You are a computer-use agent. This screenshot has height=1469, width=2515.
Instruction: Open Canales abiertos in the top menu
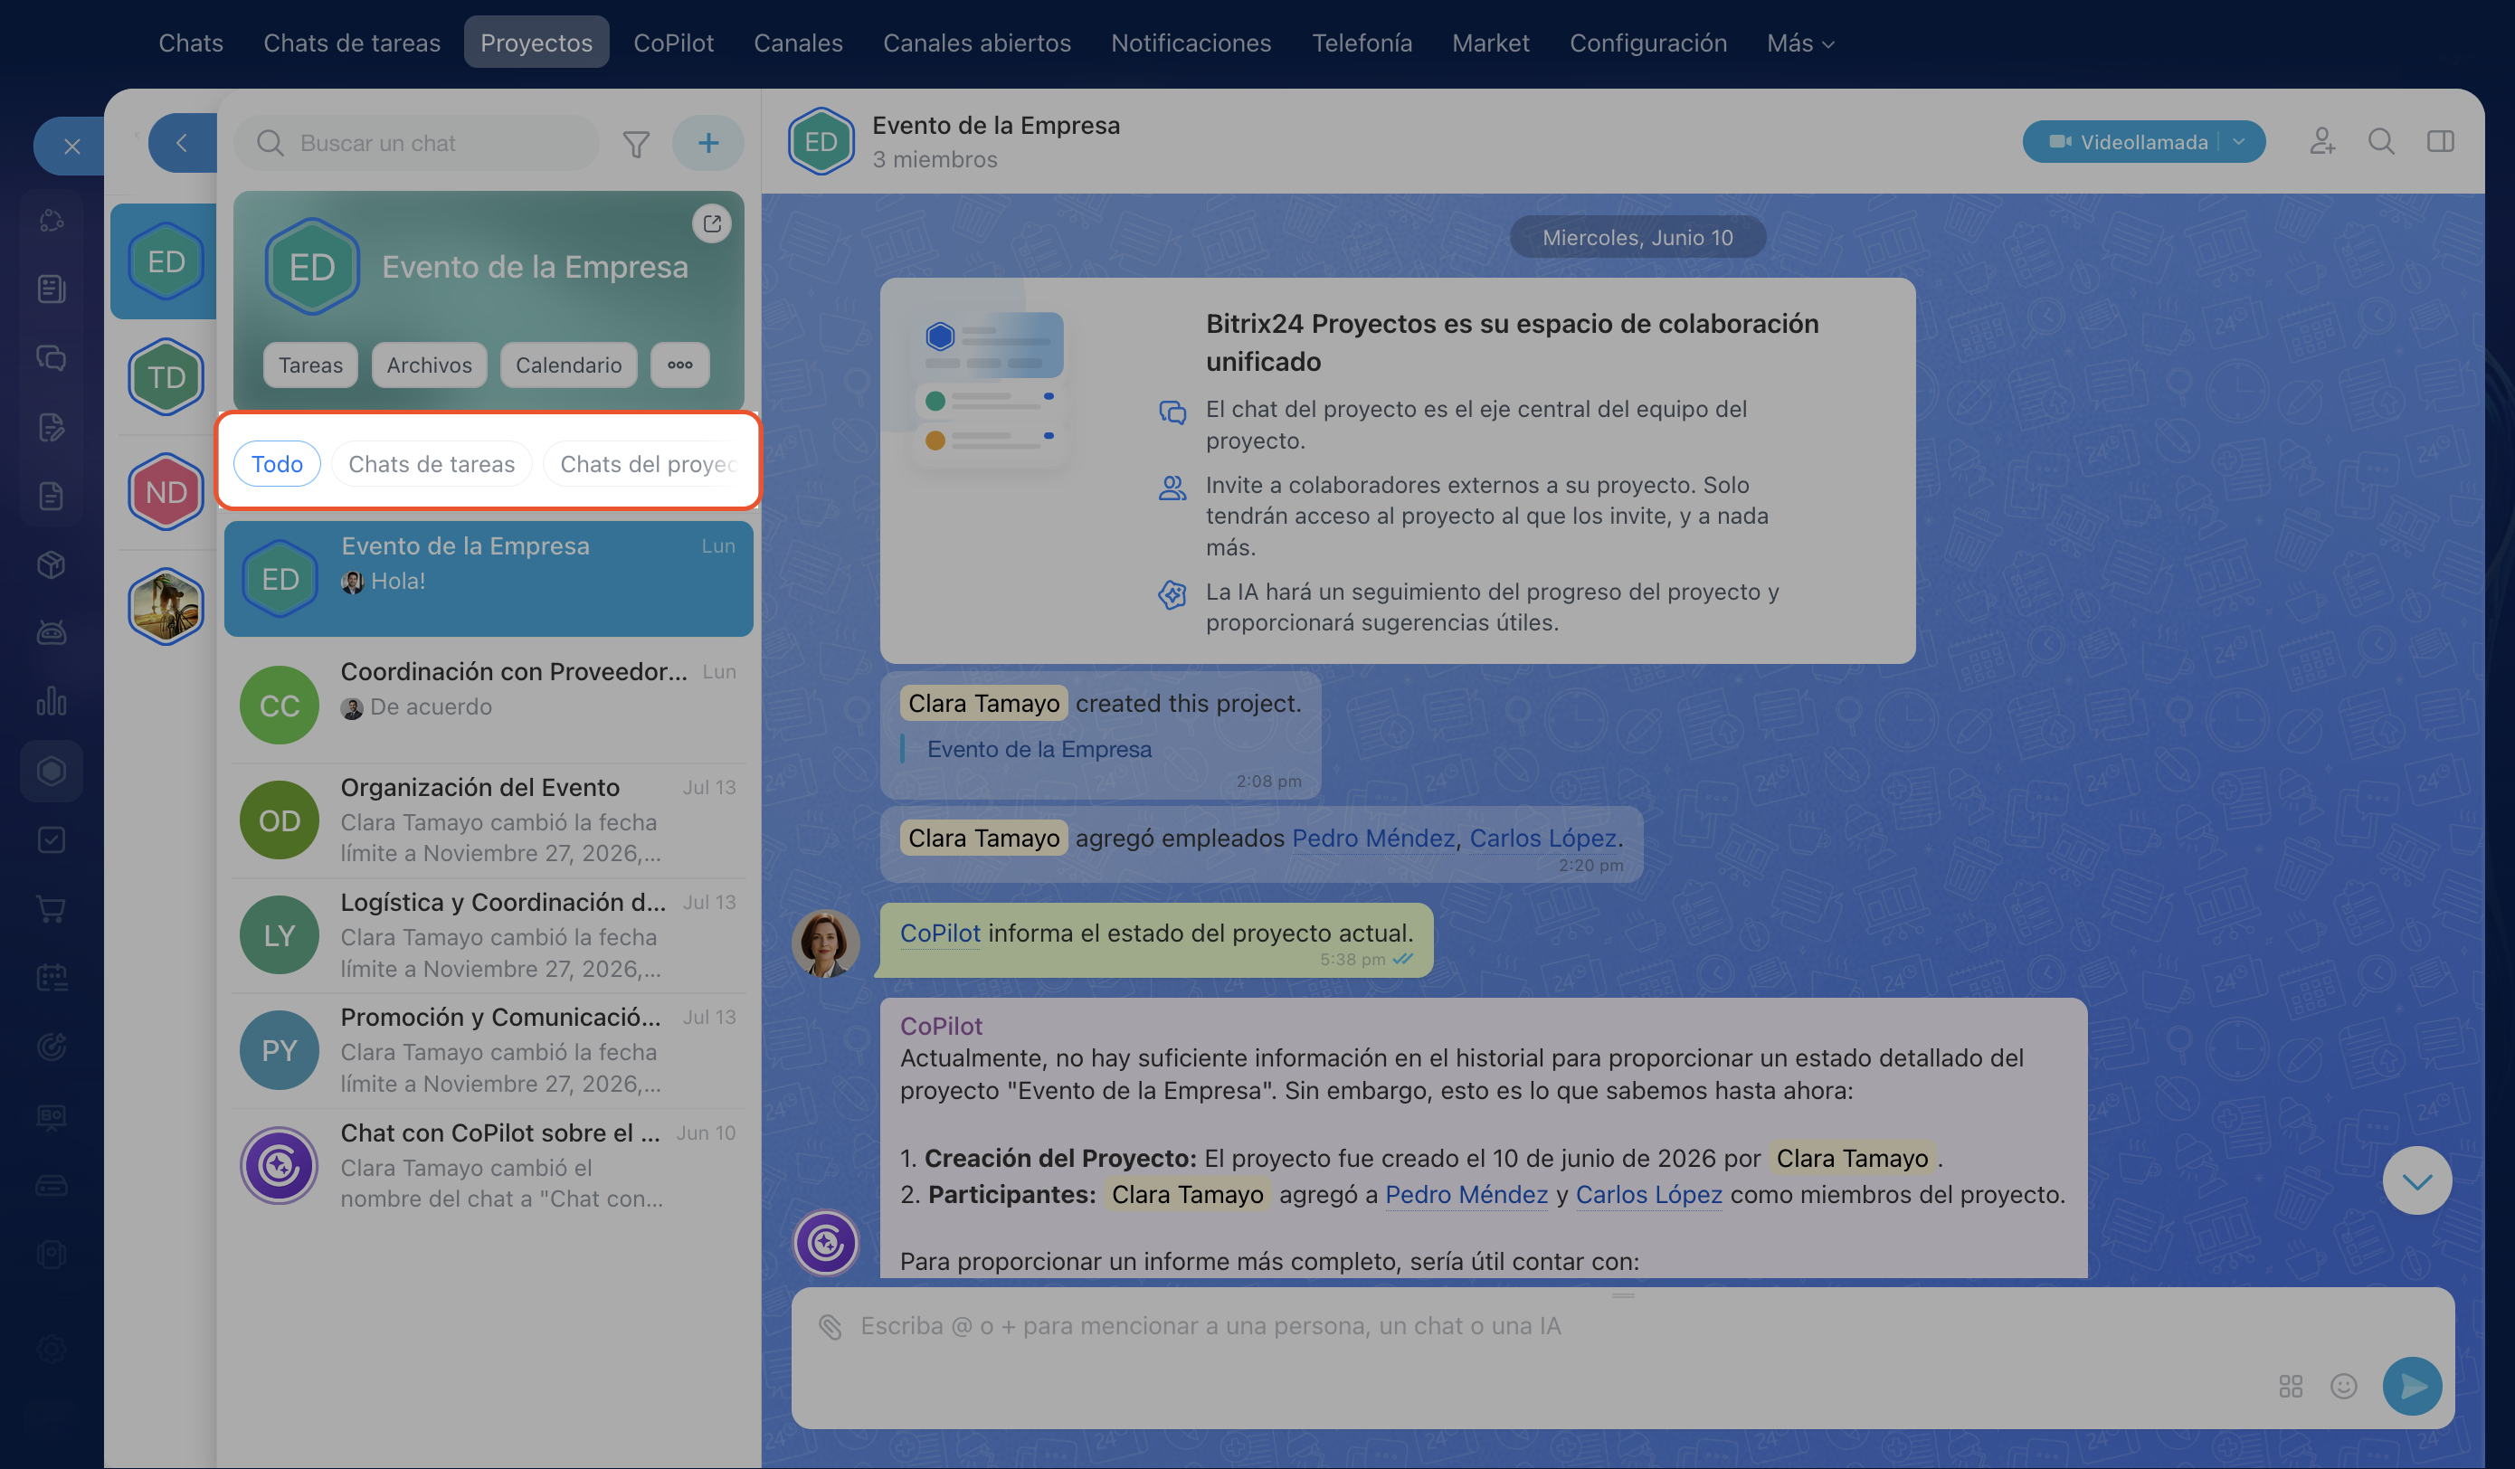point(976,43)
